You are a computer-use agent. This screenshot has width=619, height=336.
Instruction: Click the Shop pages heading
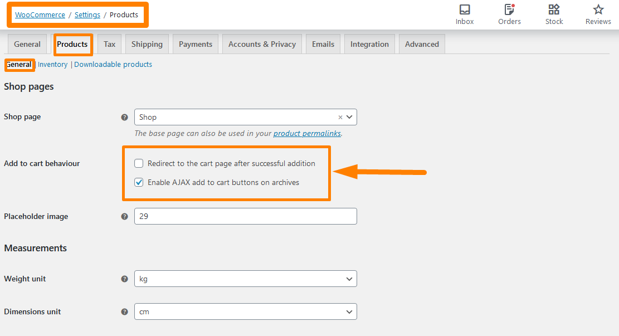click(29, 86)
